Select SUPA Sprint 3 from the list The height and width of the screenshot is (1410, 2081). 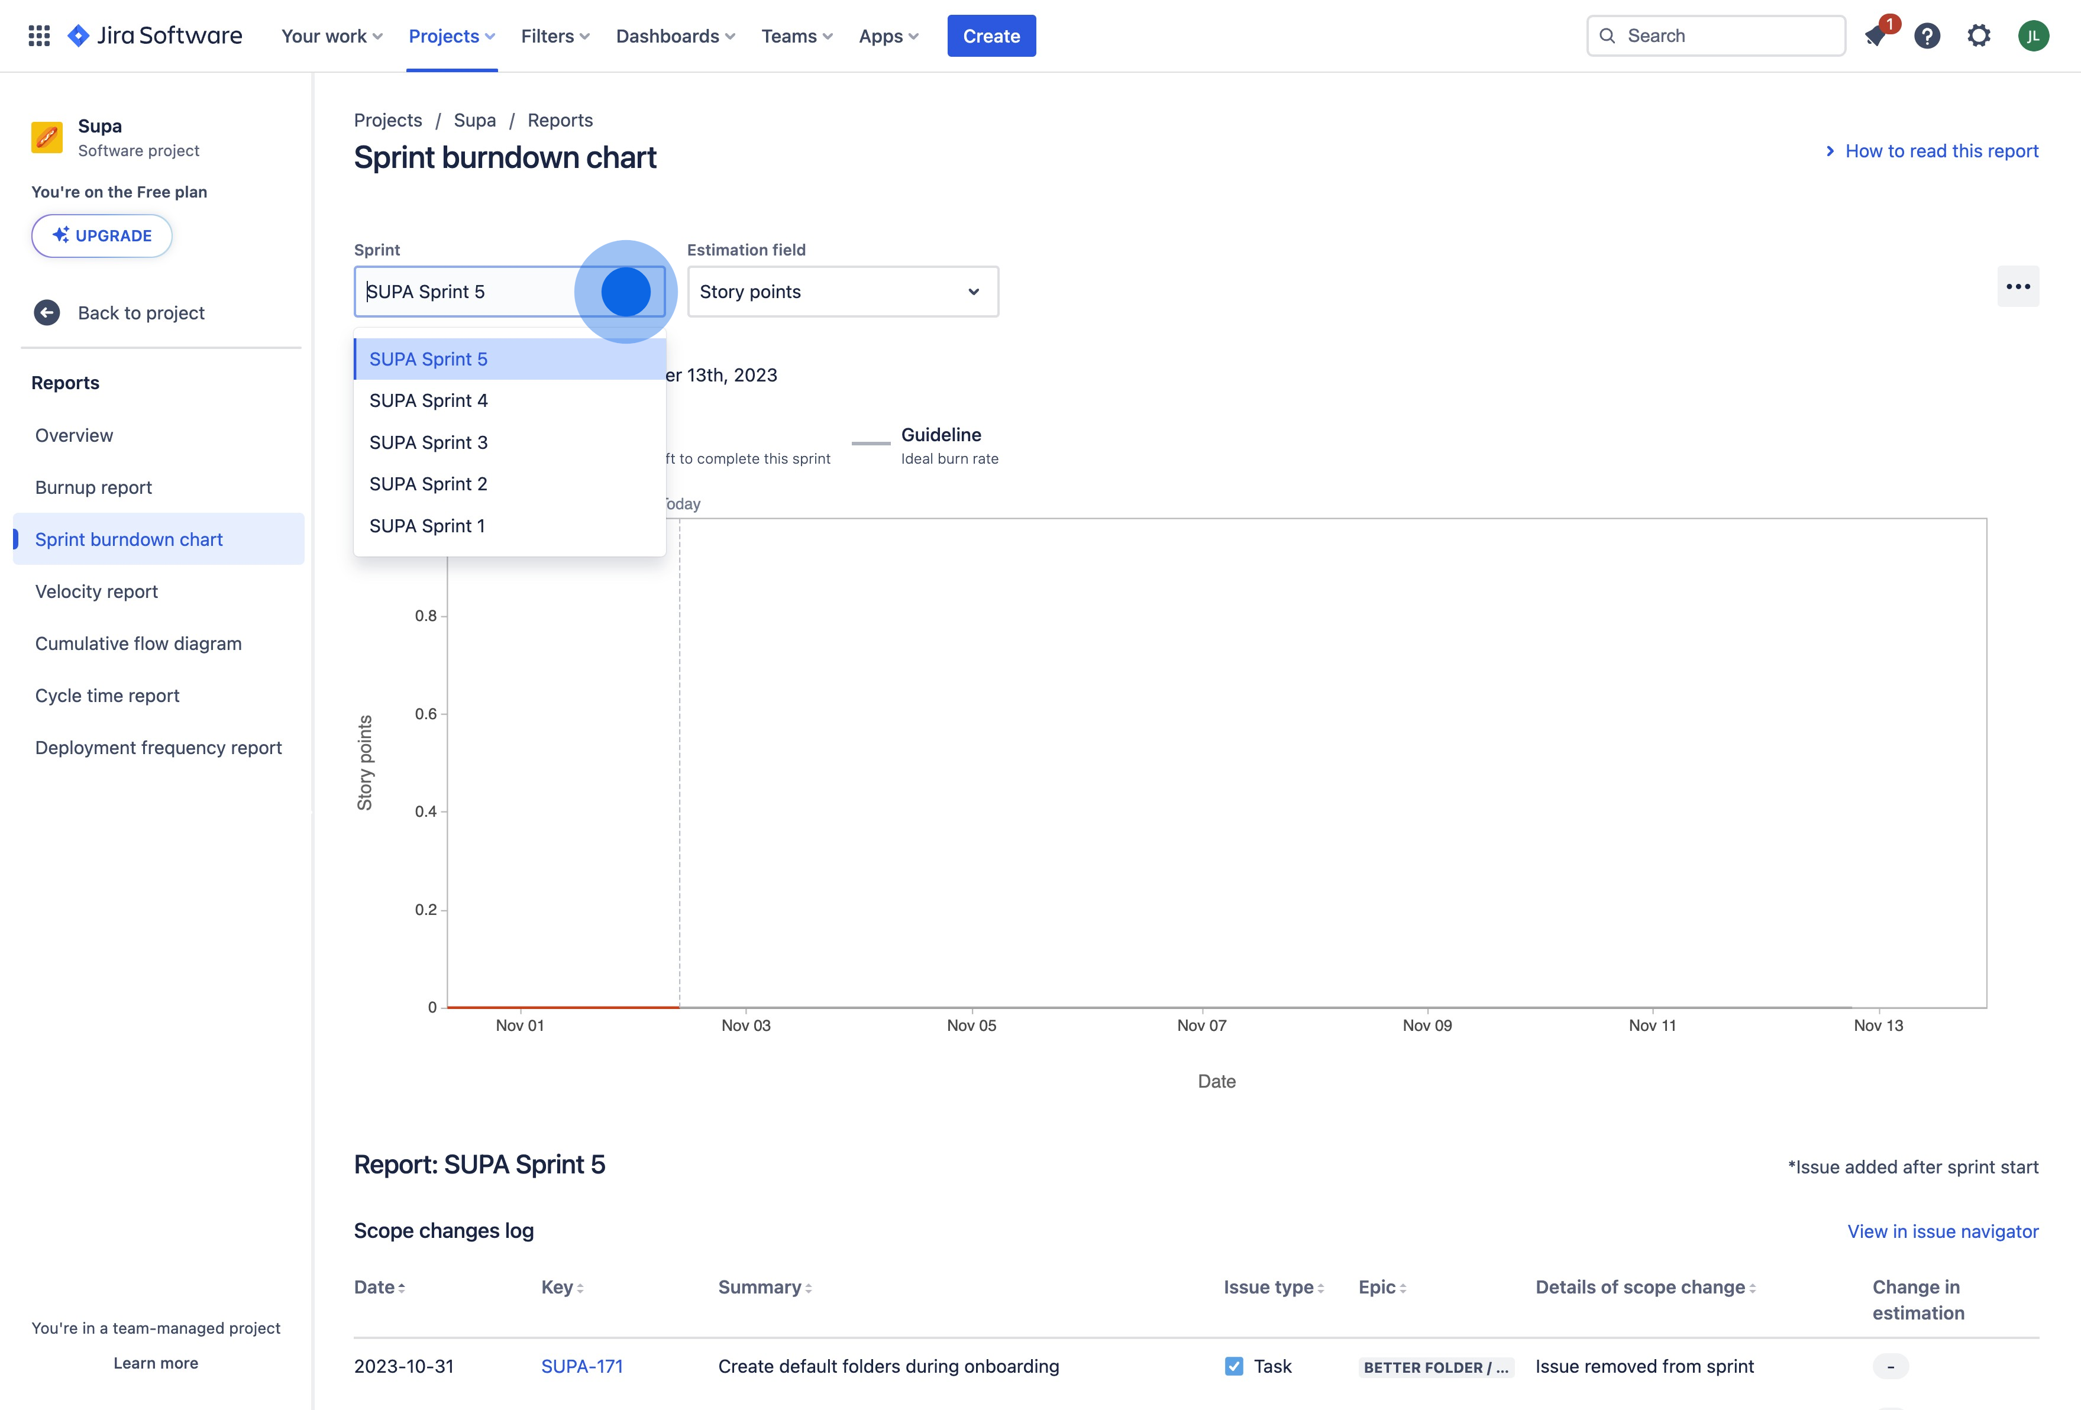coord(428,442)
